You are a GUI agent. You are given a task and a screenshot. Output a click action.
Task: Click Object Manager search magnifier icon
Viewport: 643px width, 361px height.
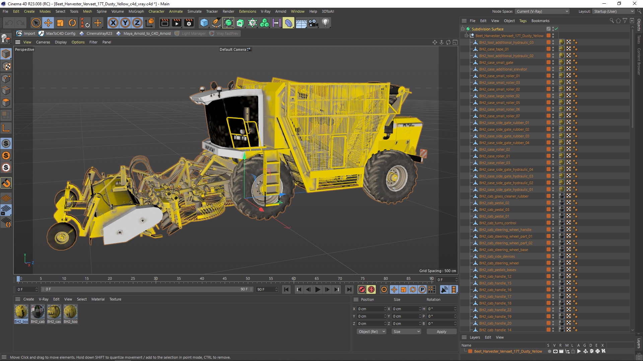(x=612, y=21)
